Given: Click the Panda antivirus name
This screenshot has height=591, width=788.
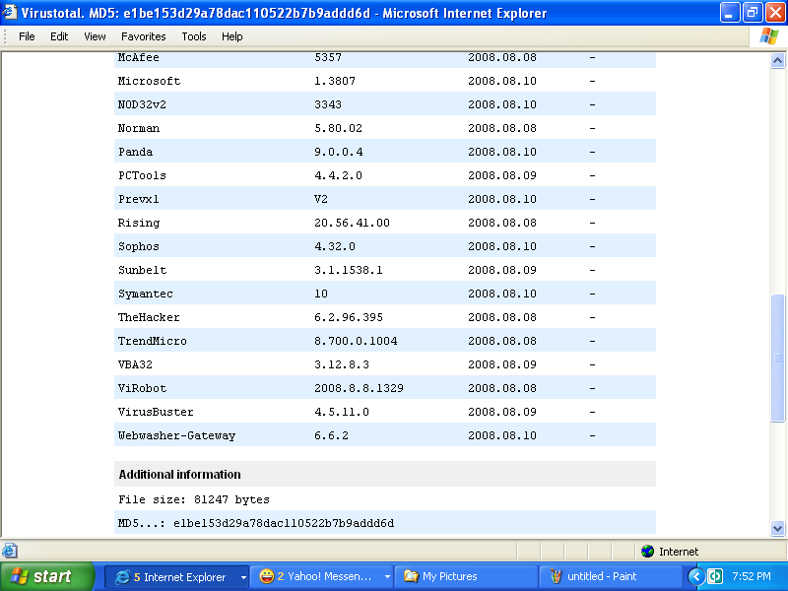Looking at the screenshot, I should click(x=135, y=152).
